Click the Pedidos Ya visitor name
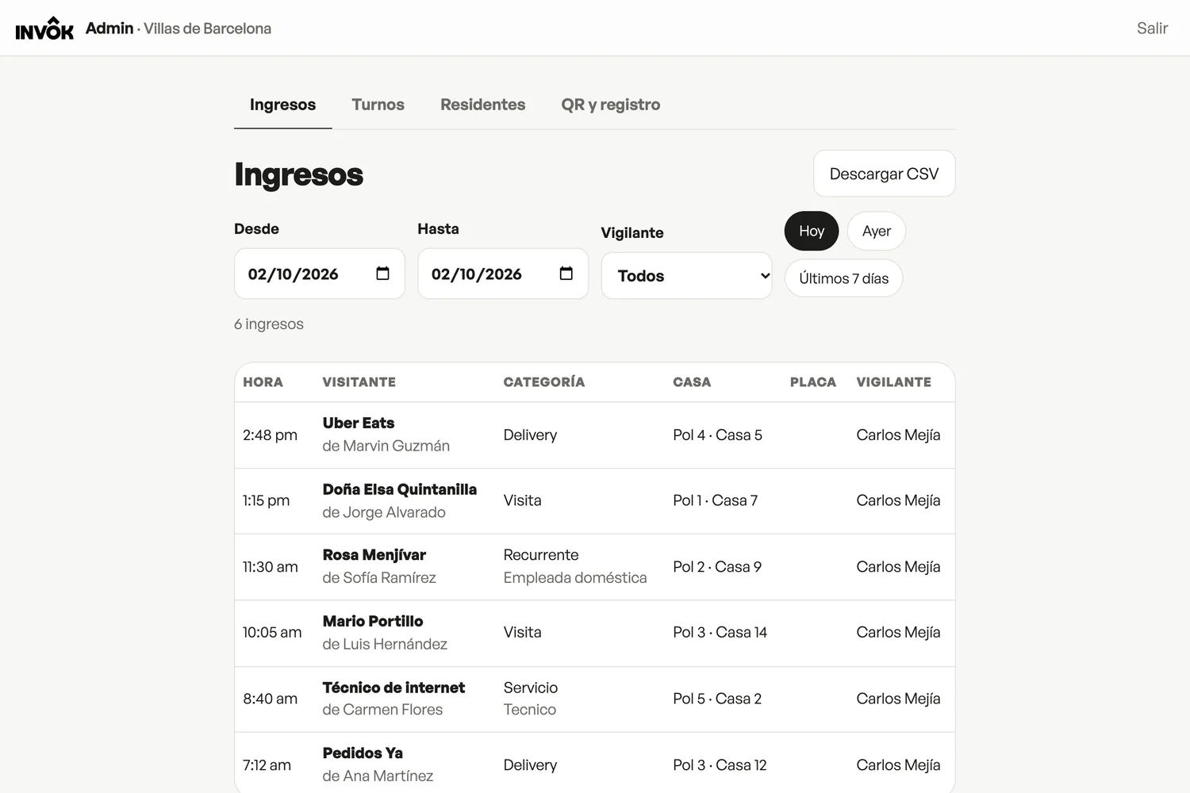Image resolution: width=1190 pixels, height=793 pixels. 363,753
